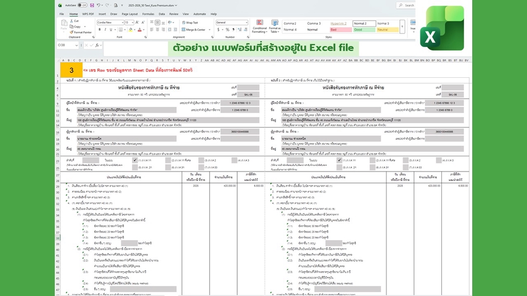Apply the Good cell style
This screenshot has height=296, width=527.
[365, 30]
